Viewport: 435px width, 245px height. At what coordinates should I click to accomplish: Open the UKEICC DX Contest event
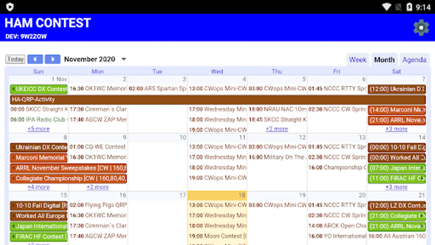[39, 89]
